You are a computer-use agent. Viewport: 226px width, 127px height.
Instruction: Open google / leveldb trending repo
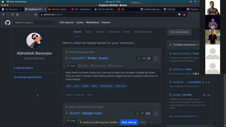182,95
